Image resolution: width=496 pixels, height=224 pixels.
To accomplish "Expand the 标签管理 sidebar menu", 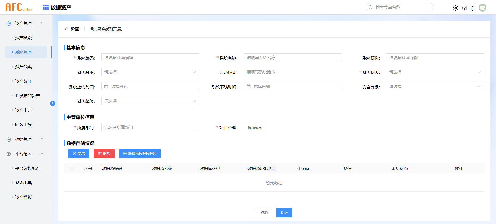I will 23,139.
